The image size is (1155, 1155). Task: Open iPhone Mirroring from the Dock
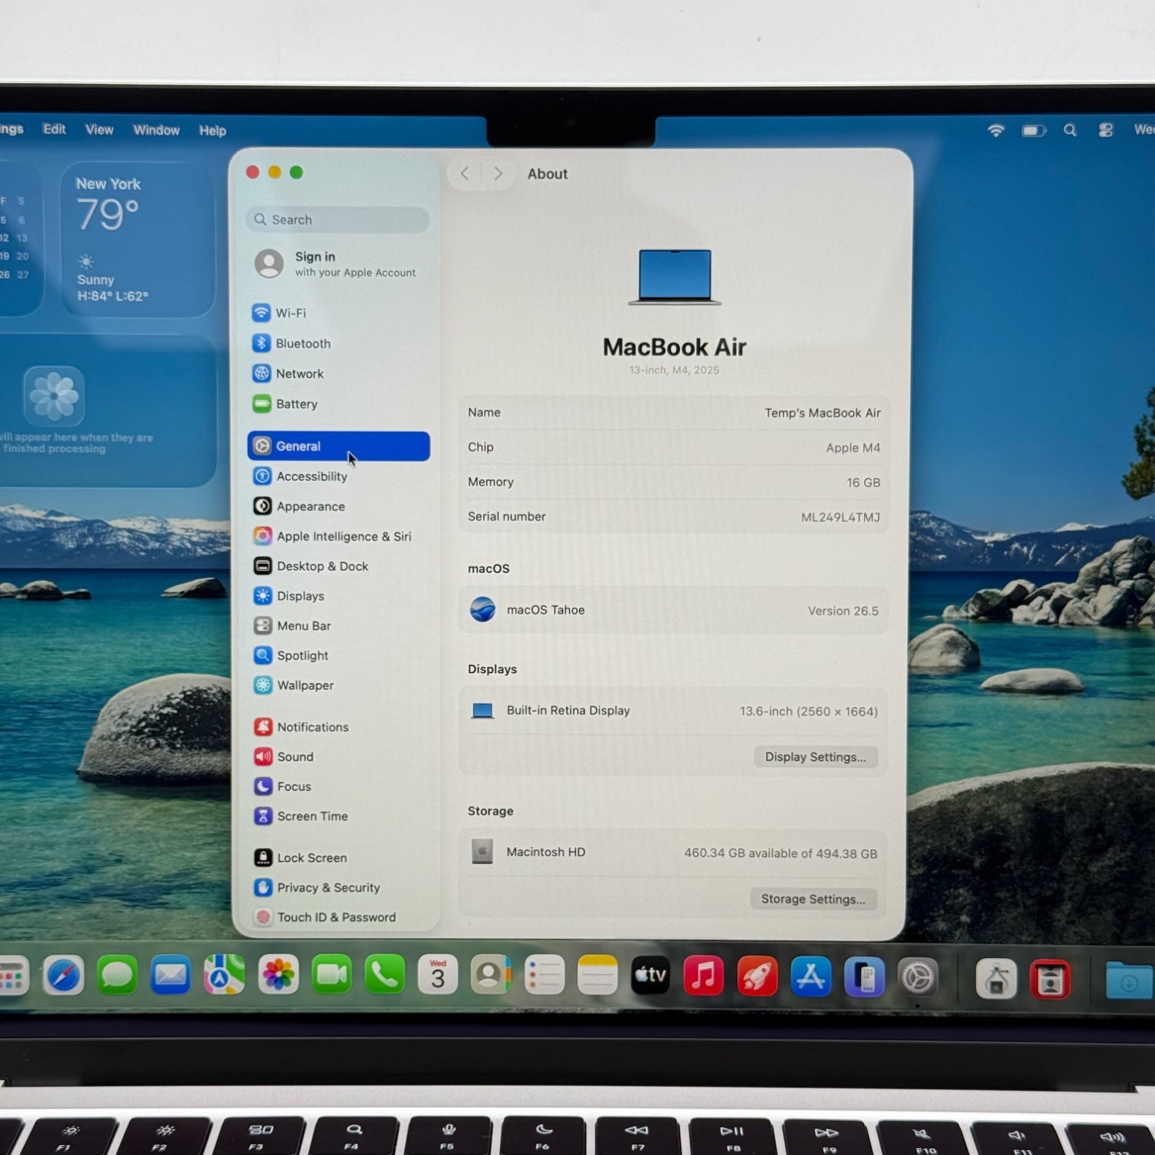pos(865,977)
